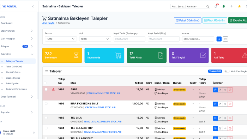Expand Raporlar menu
The width and height of the screenshot is (247, 139).
(x=17, y=112)
